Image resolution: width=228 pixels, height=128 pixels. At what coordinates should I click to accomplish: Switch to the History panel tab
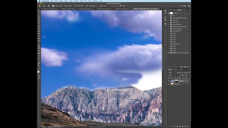(180, 10)
